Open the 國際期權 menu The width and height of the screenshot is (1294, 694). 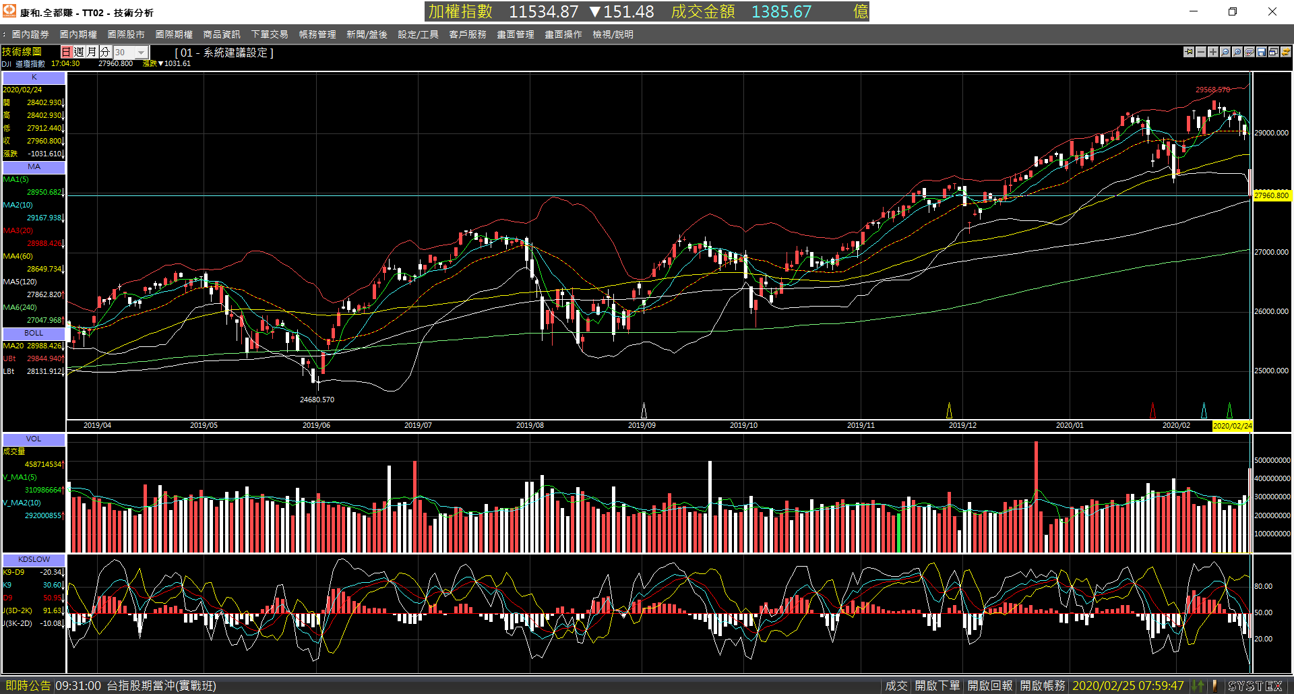[174, 34]
